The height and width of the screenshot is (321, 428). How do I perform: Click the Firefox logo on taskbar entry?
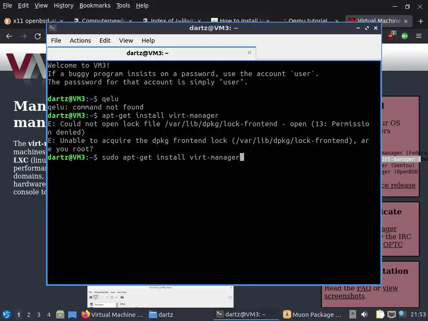85,314
